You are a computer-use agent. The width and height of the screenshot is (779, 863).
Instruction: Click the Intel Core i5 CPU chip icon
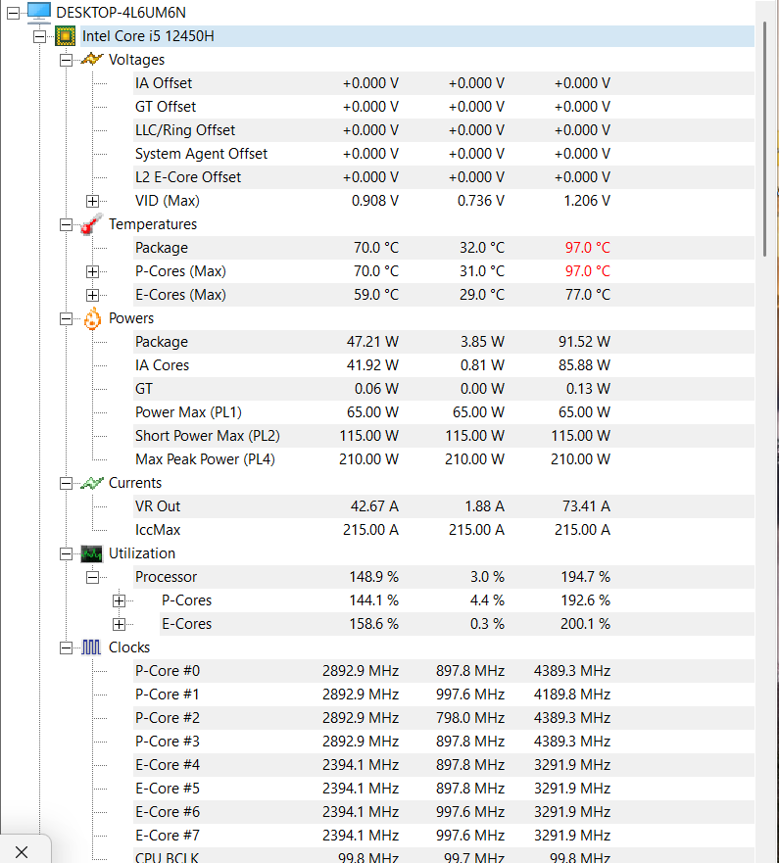(65, 36)
